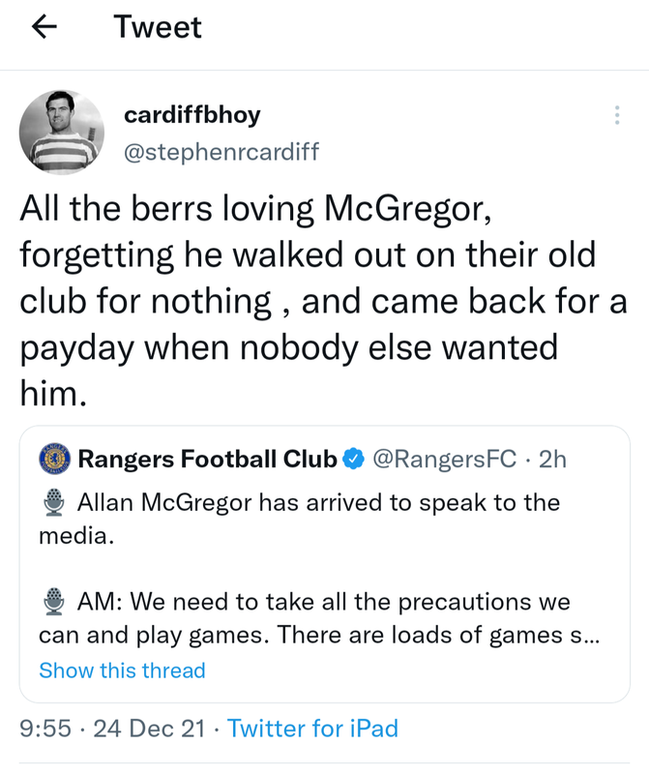This screenshot has width=649, height=774.
Task: Expand with Show this thread
Action: [x=122, y=670]
